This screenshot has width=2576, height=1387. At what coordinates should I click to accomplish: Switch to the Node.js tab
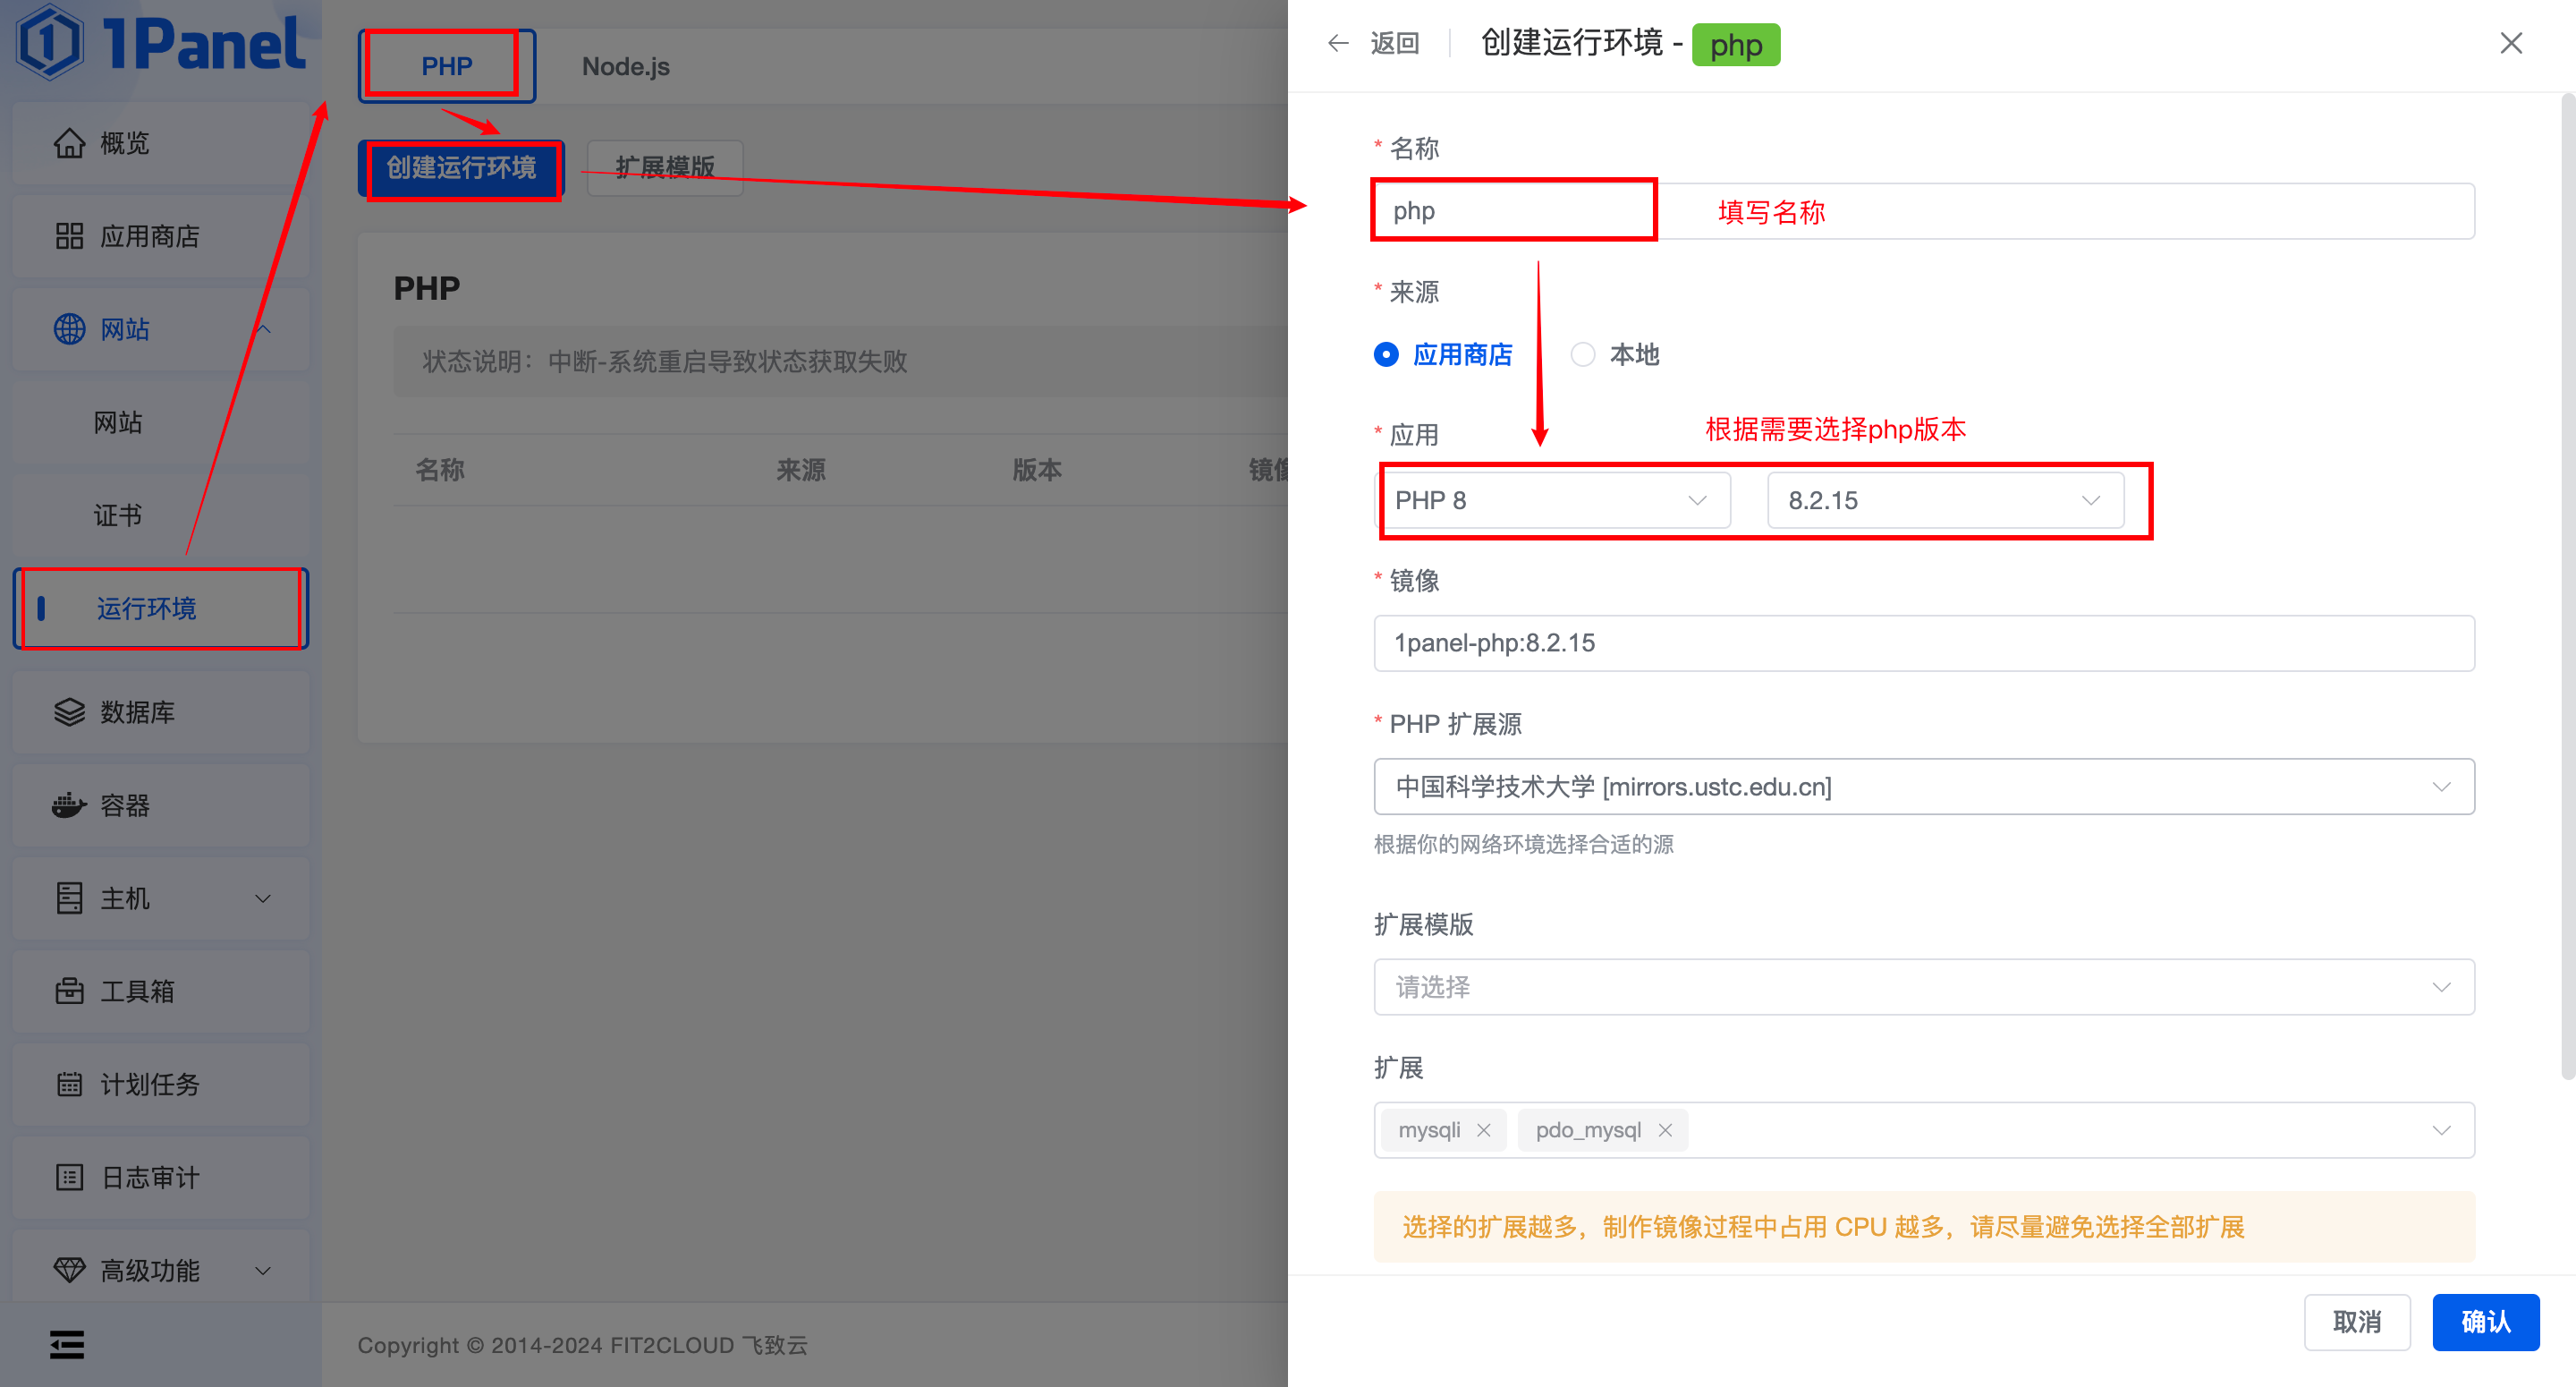(626, 66)
